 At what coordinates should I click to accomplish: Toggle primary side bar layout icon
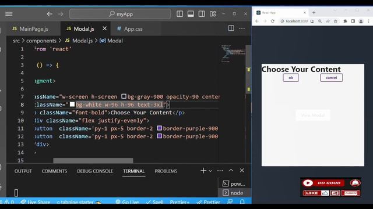180,14
